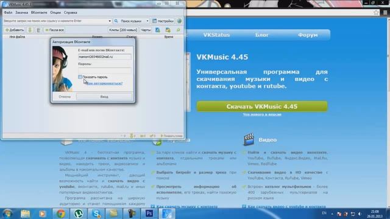Viewport: 390px width, 219px height.
Task: Open the Что нового в версии link
Action: 262,114
